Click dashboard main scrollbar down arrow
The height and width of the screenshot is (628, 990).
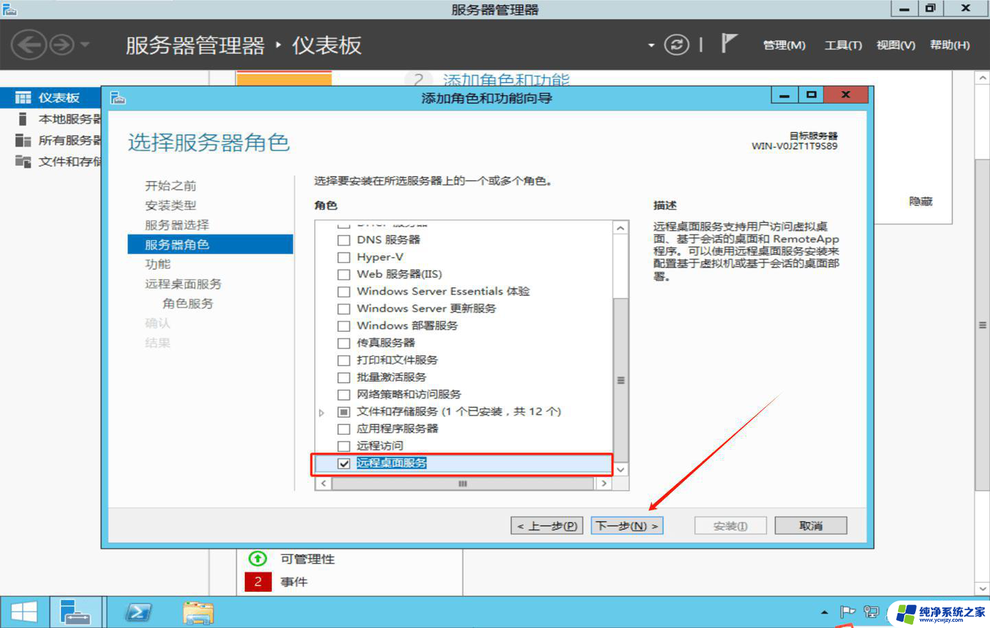tap(982, 588)
